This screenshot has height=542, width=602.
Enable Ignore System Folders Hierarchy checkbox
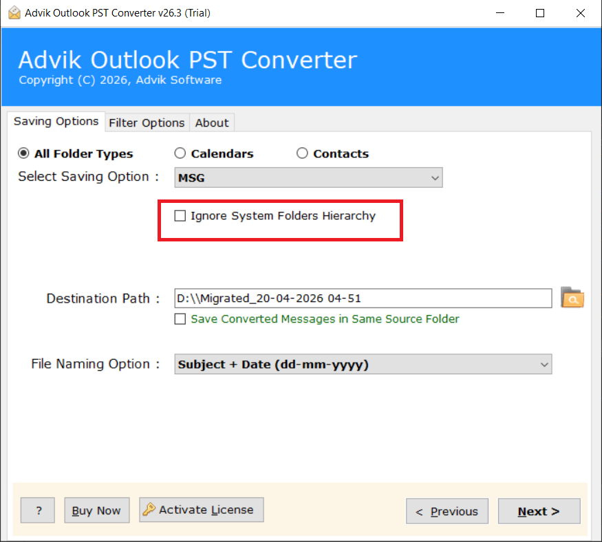tap(180, 216)
